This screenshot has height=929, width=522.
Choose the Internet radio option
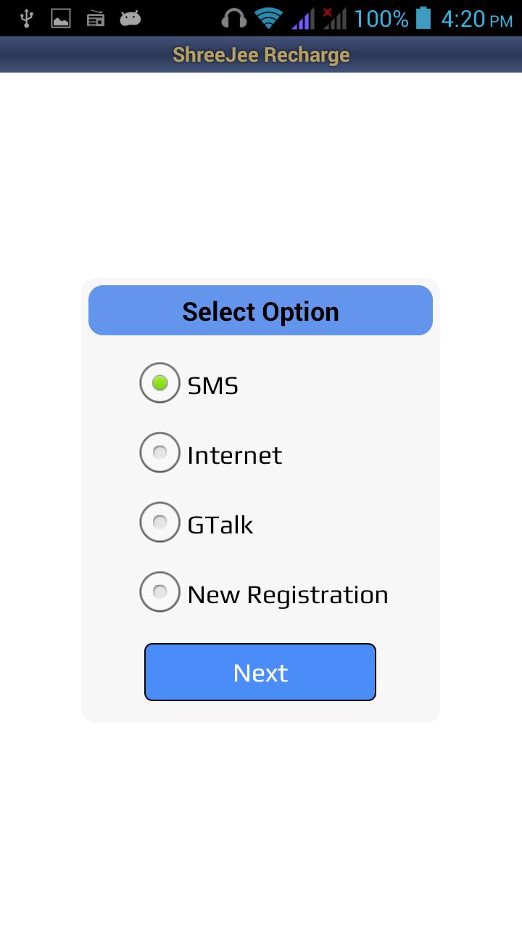point(159,453)
